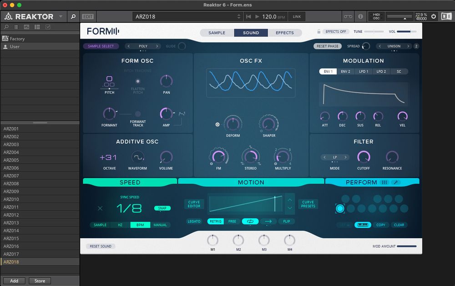
Task: Open the Reaktor main menu dropdown arrow
Action: tap(61, 16)
